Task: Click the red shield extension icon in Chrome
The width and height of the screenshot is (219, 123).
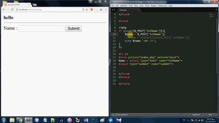Action: (92, 10)
